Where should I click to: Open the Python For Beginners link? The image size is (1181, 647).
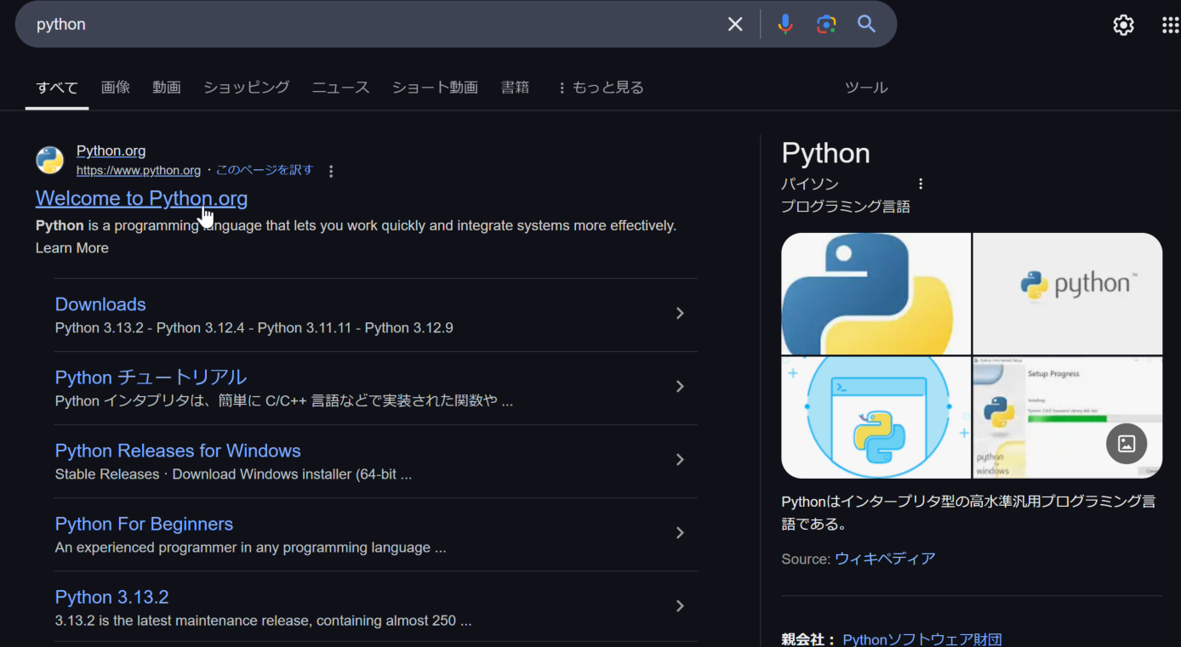[x=144, y=524]
